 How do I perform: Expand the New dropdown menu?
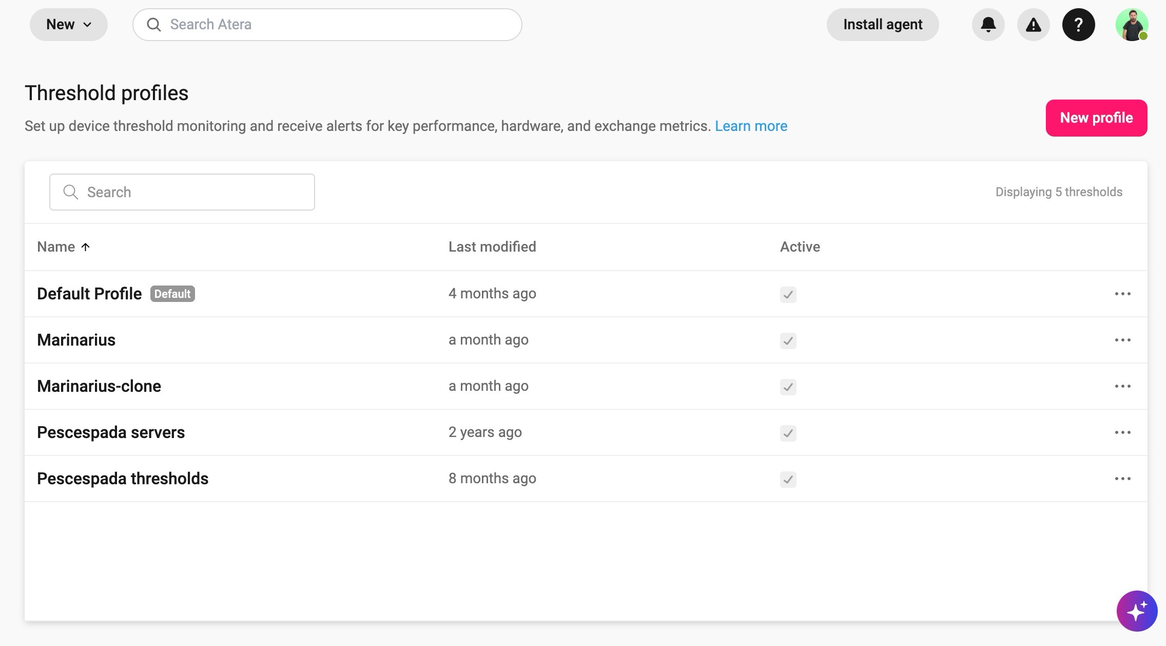tap(69, 25)
